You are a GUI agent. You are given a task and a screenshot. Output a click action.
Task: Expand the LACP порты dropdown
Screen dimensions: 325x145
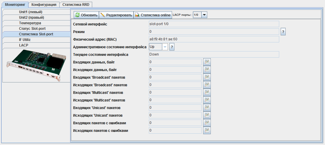click(x=204, y=15)
